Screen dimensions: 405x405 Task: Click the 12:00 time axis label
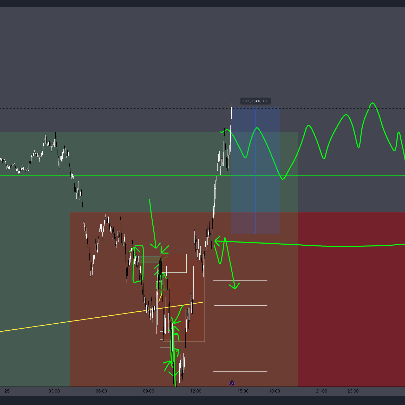point(195,391)
